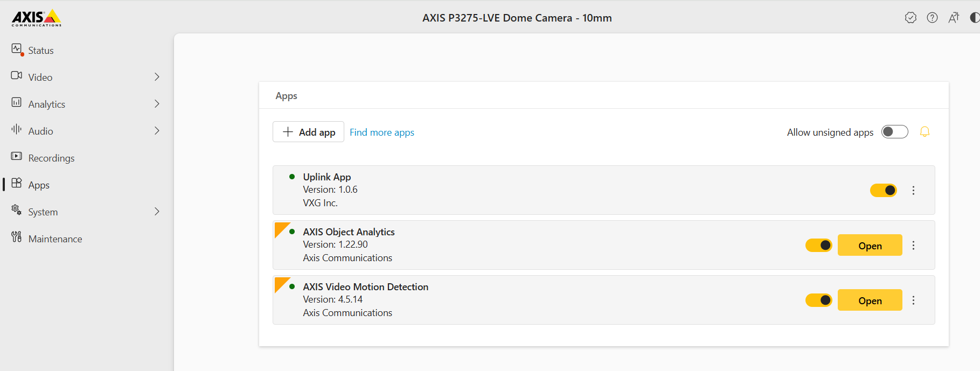This screenshot has height=371, width=980.
Task: Disable the Uplink App toggle
Action: click(x=883, y=191)
